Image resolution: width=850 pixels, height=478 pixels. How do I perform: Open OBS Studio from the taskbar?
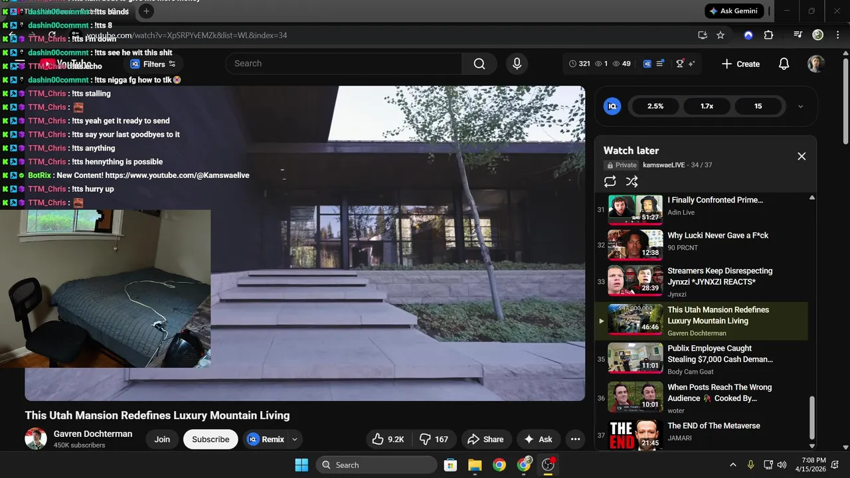coord(549,465)
